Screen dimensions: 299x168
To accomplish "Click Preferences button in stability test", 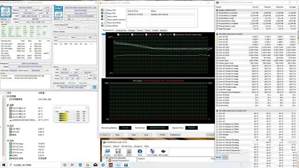I will pos(175,135).
